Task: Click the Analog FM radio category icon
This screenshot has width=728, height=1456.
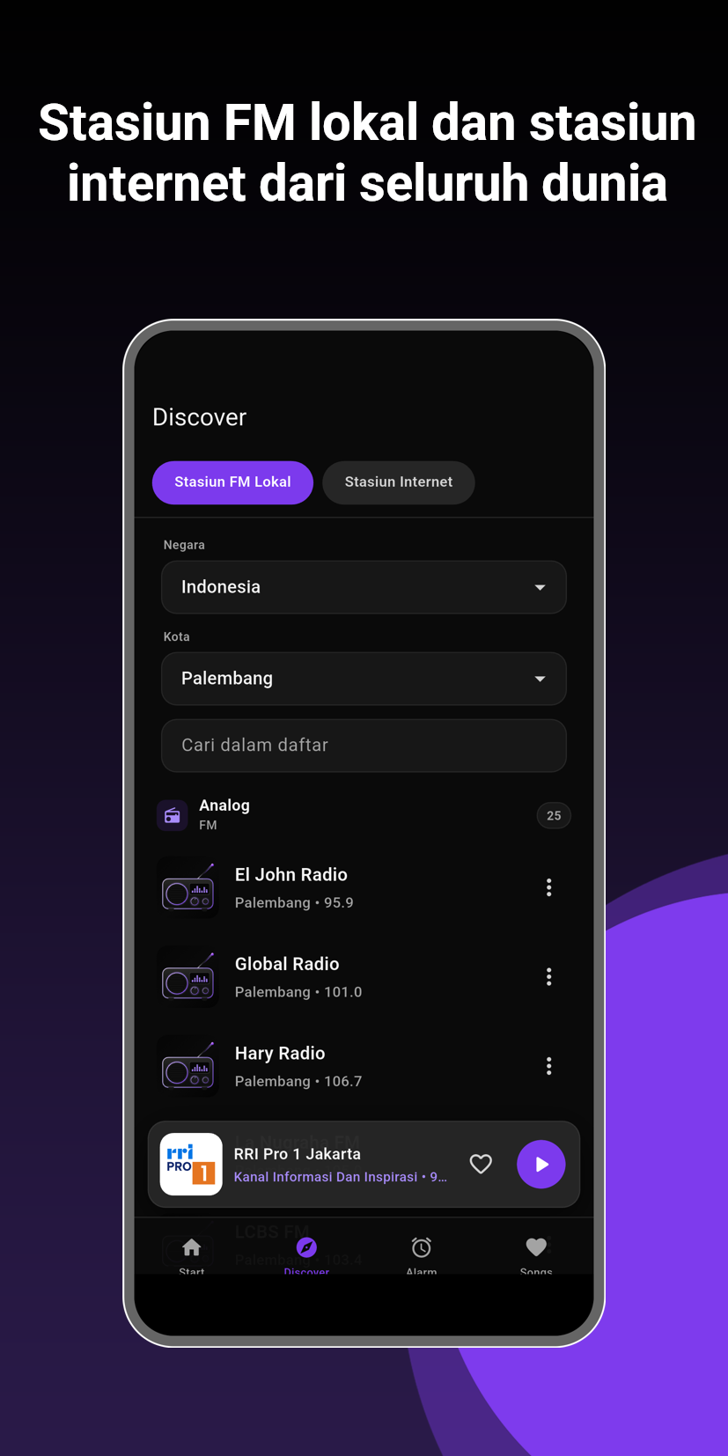Action: tap(173, 815)
